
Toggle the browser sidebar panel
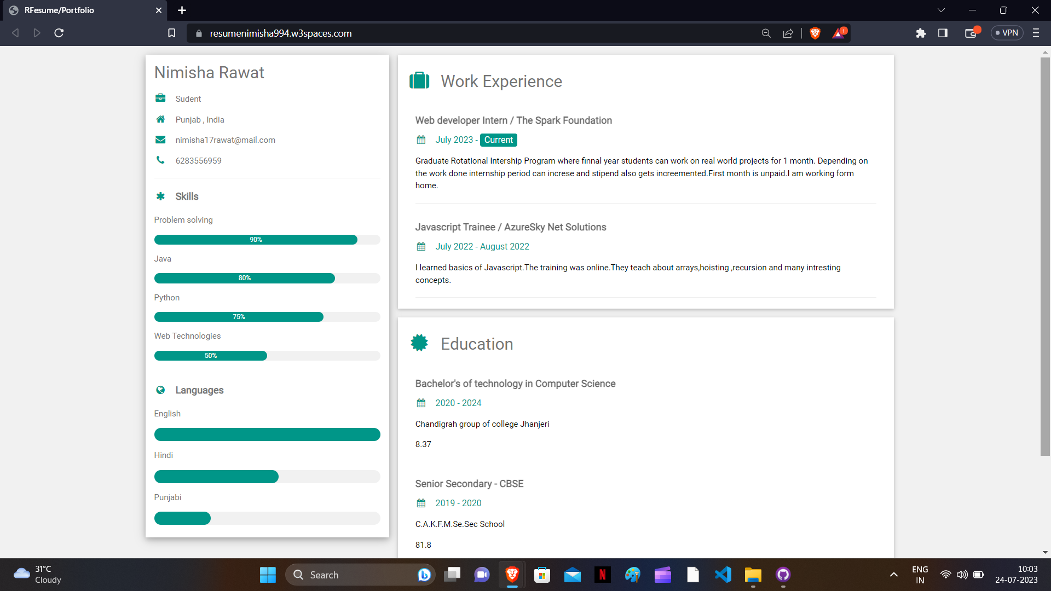[x=943, y=33]
